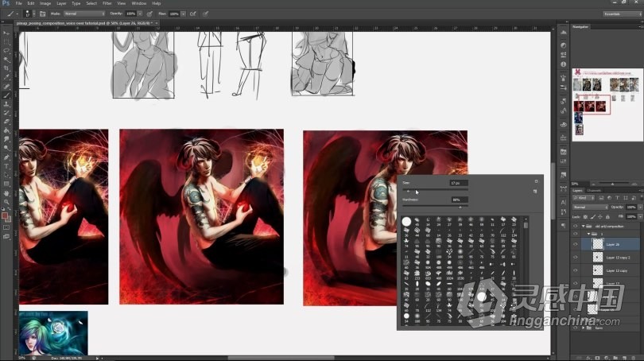Select the Rectangular Marquee tool
The height and width of the screenshot is (361, 644).
pyautogui.click(x=6, y=42)
